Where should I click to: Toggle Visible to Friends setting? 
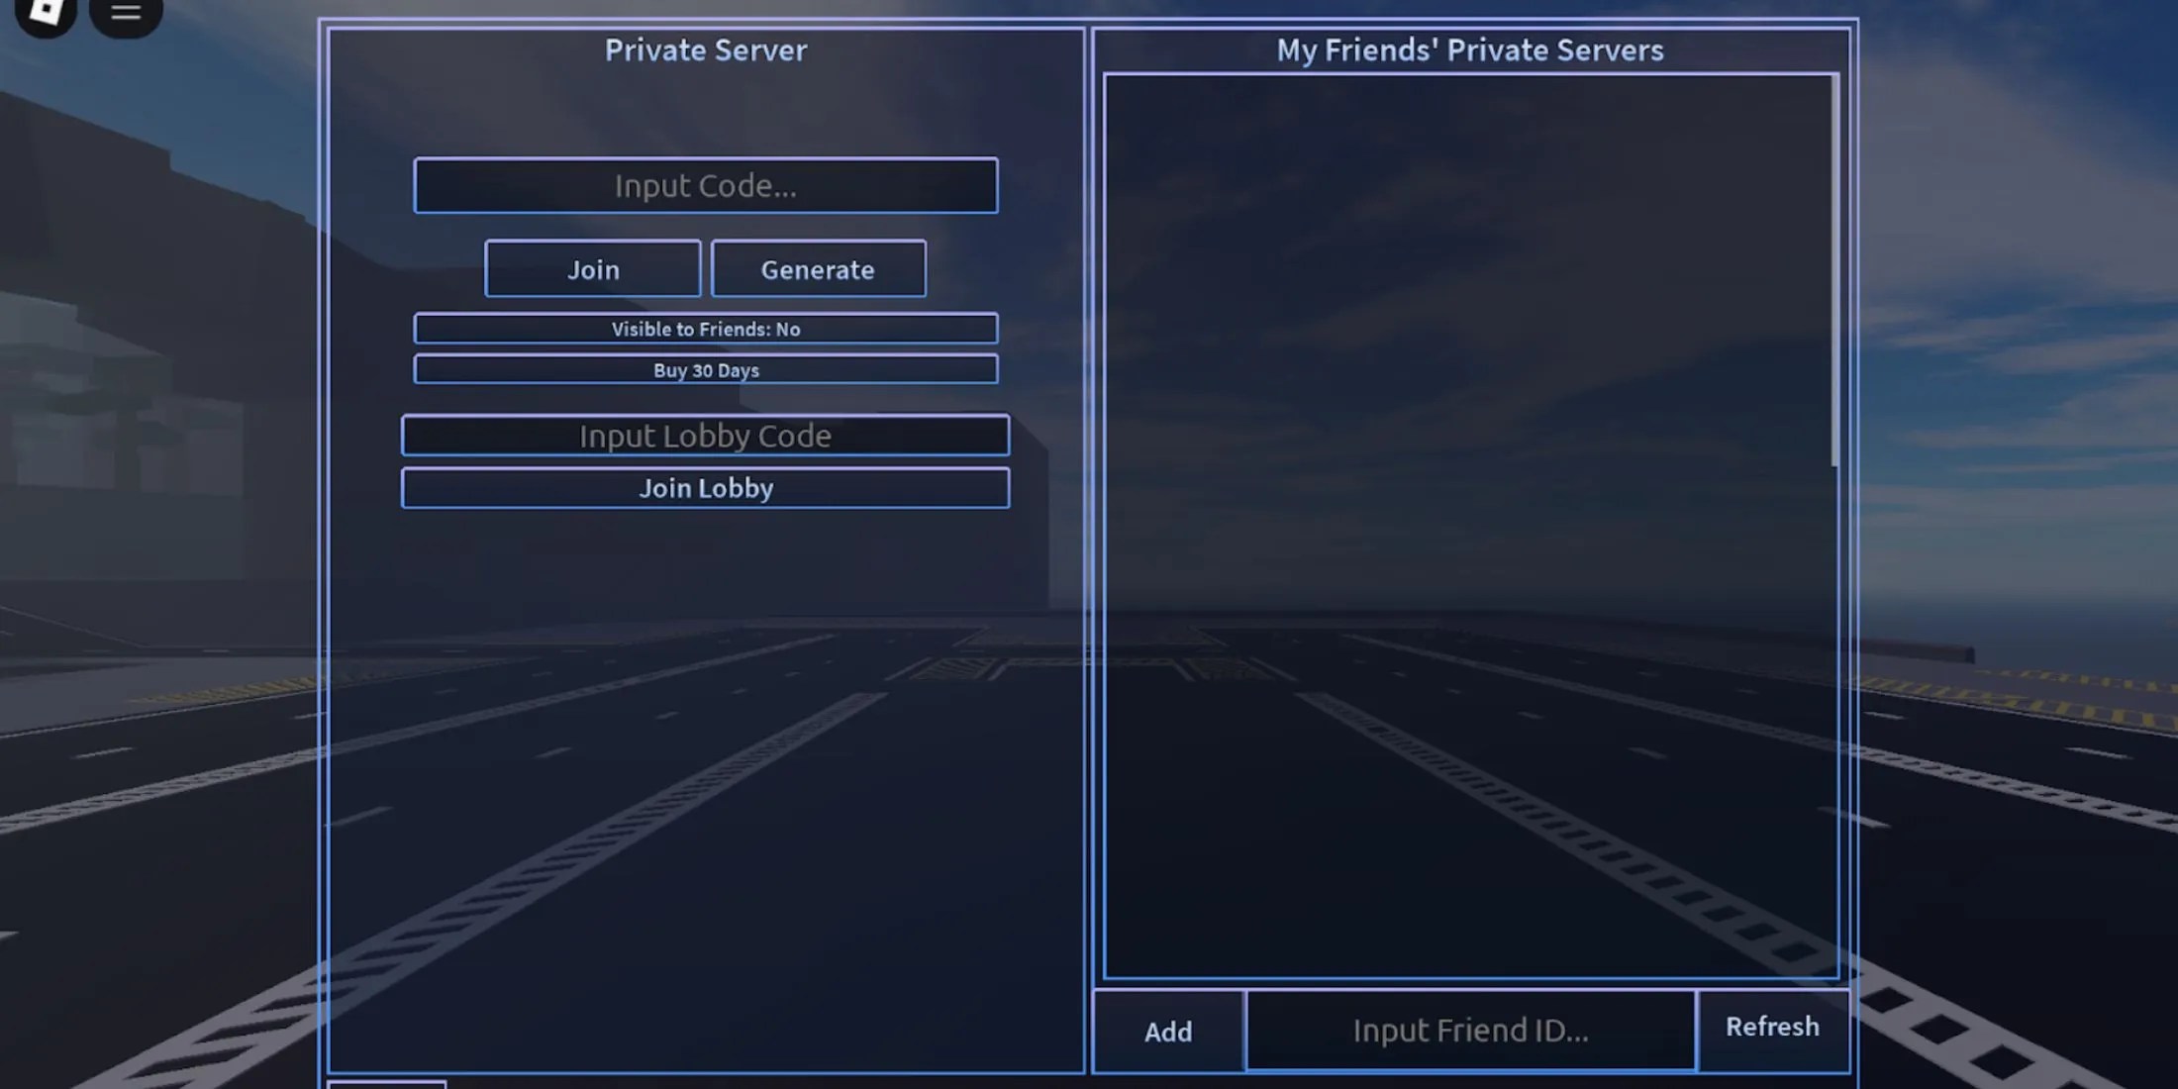point(705,329)
